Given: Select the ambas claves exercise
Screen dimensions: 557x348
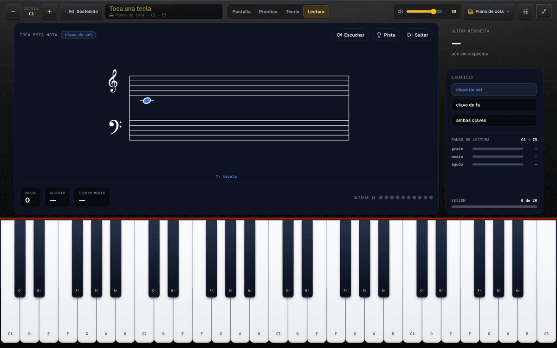Looking at the screenshot, I should click(x=494, y=120).
